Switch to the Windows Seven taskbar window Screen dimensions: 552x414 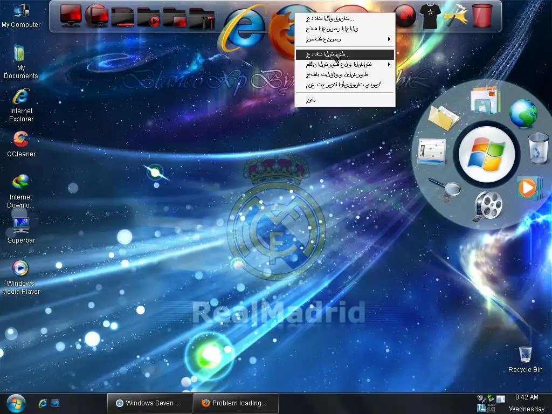(x=150, y=403)
